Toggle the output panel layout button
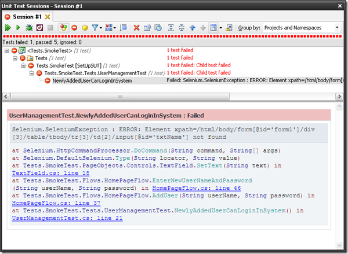 [x=213, y=28]
